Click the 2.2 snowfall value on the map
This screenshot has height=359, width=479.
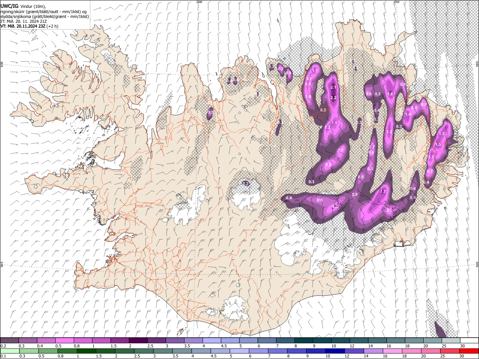click(334, 97)
